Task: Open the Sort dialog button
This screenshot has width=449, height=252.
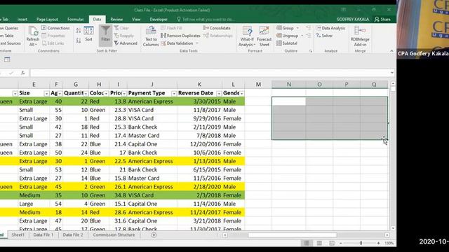Action: pyautogui.click(x=89, y=34)
